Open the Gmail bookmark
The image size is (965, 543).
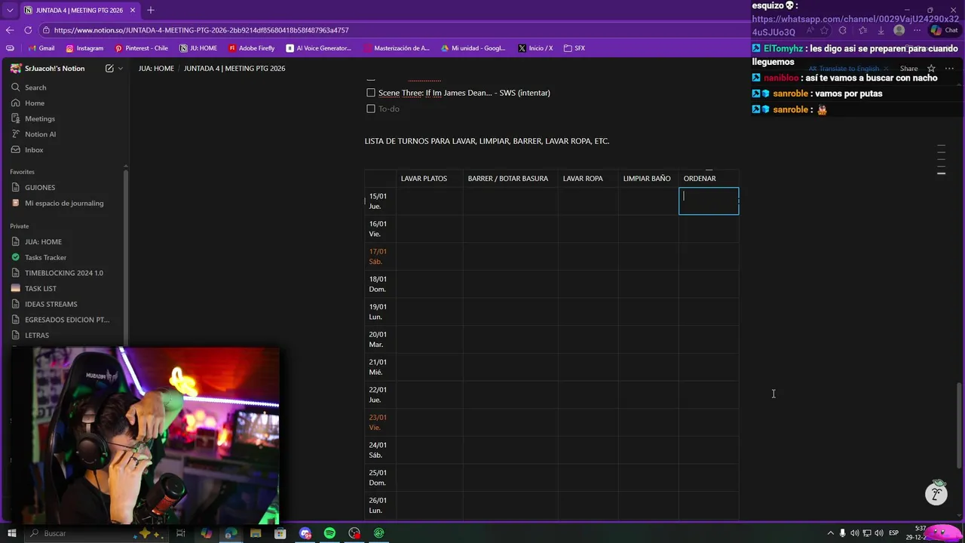[41, 48]
